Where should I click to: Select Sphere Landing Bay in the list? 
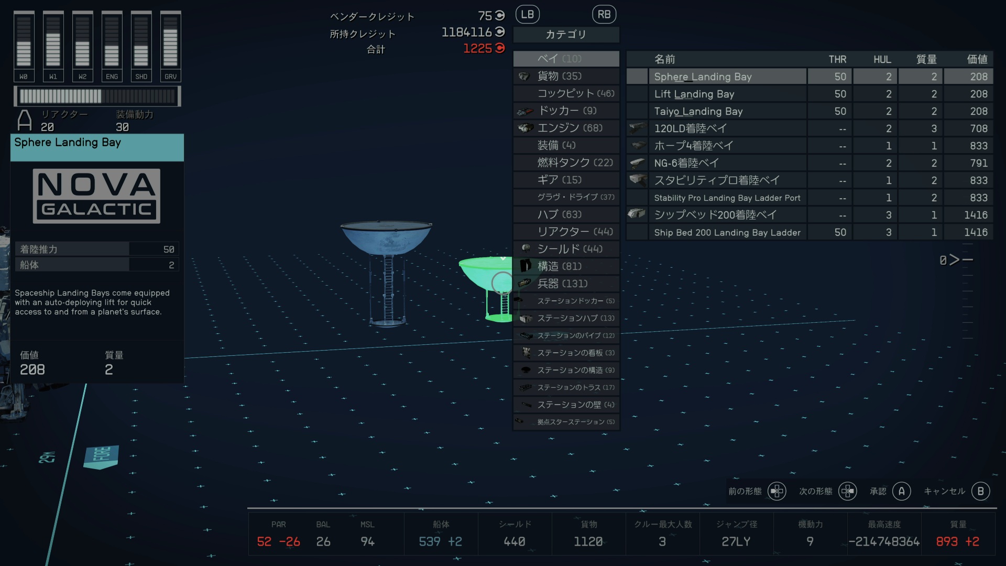tap(810, 77)
